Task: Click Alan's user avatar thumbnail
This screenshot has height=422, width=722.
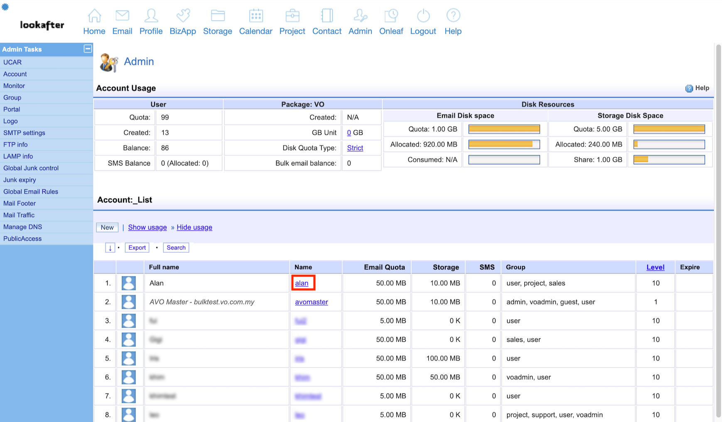Action: [129, 283]
